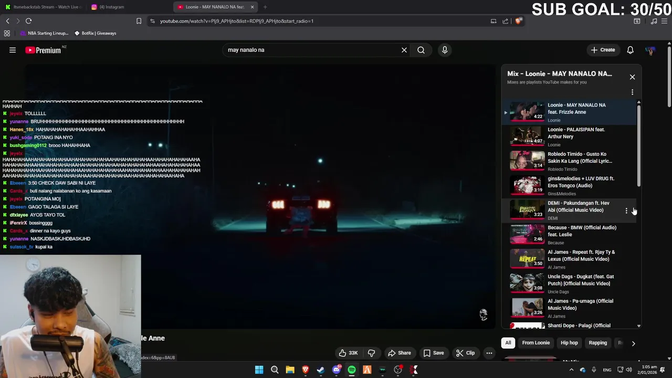Viewport: 672px width, 378px height.
Task: Create a Clip of the video
Action: 465,353
